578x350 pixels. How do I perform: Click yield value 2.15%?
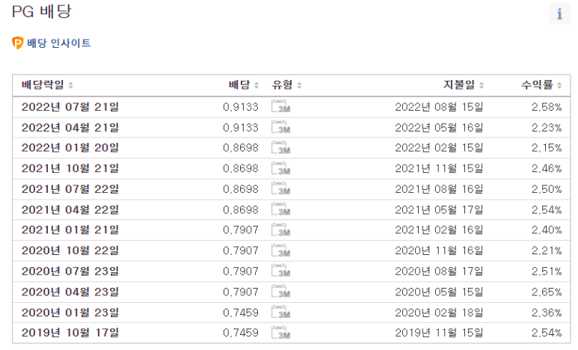coord(547,148)
